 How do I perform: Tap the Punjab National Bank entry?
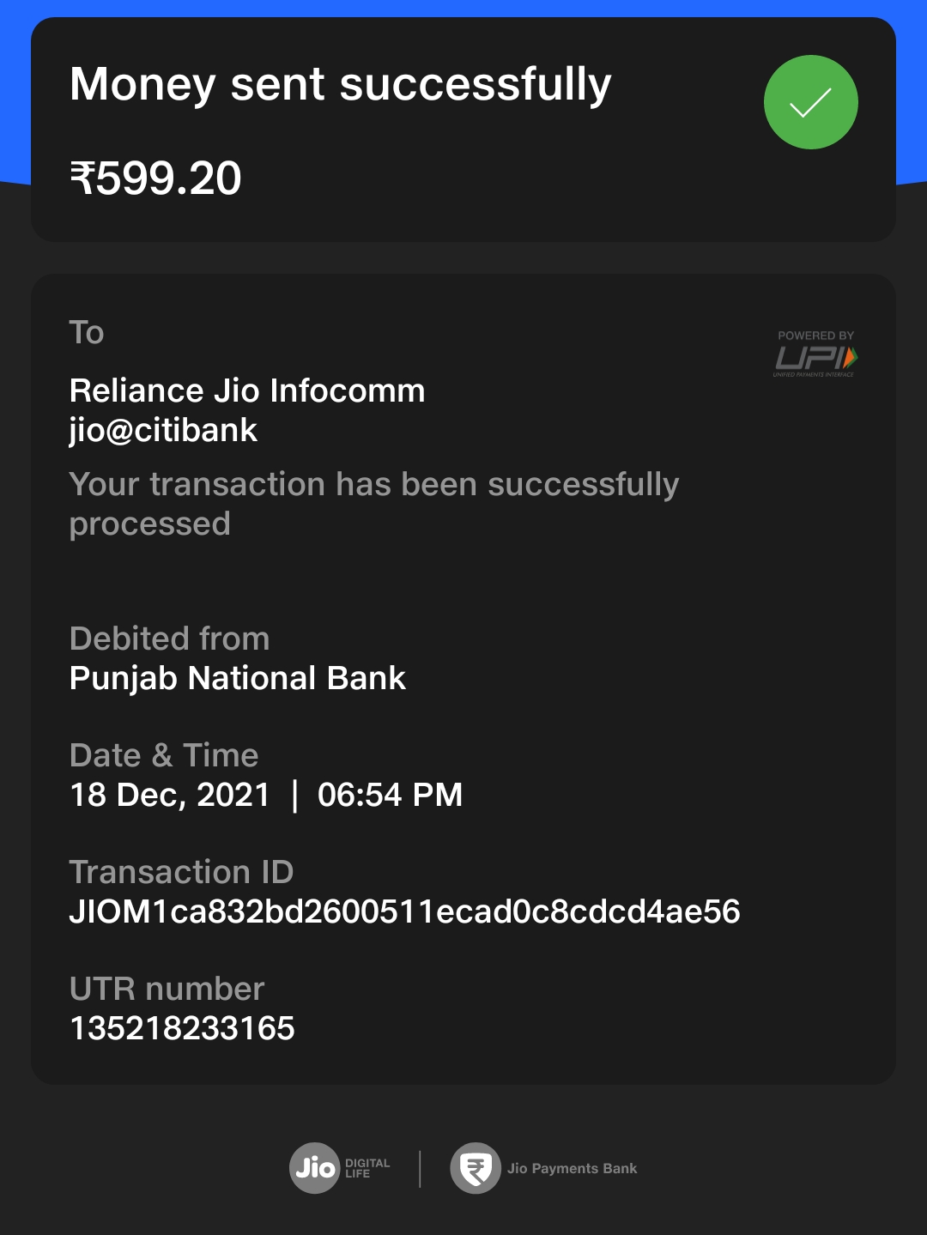pyautogui.click(x=237, y=678)
